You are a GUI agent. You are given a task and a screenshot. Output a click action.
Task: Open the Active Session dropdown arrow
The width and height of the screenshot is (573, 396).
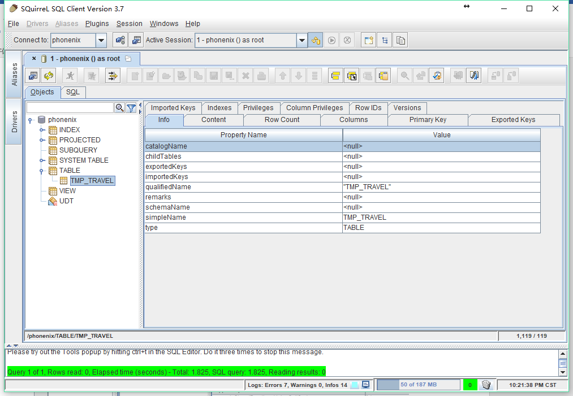coord(302,40)
